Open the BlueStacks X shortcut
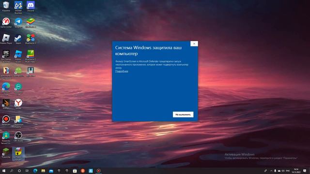 pos(31,39)
